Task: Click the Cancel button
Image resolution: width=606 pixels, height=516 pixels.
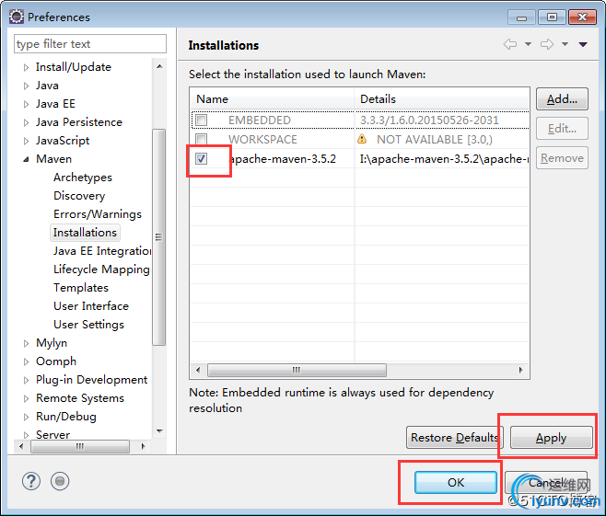Action: pos(546,482)
